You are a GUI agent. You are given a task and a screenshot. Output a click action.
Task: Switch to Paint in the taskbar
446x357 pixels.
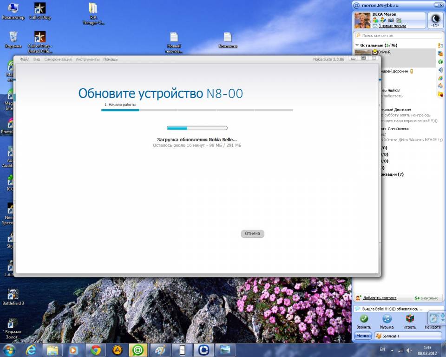click(x=160, y=350)
